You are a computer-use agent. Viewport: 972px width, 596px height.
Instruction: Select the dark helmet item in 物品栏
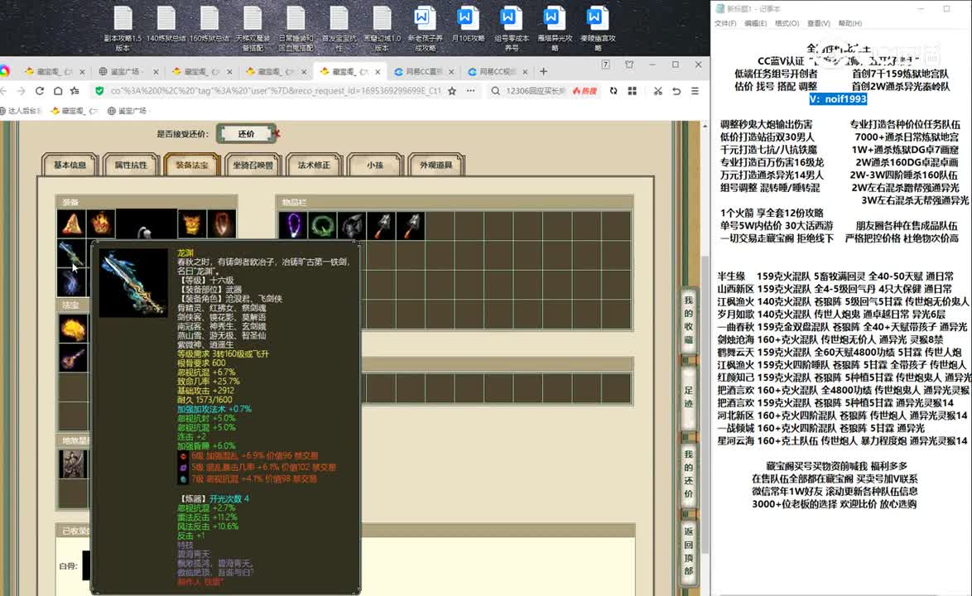point(352,225)
